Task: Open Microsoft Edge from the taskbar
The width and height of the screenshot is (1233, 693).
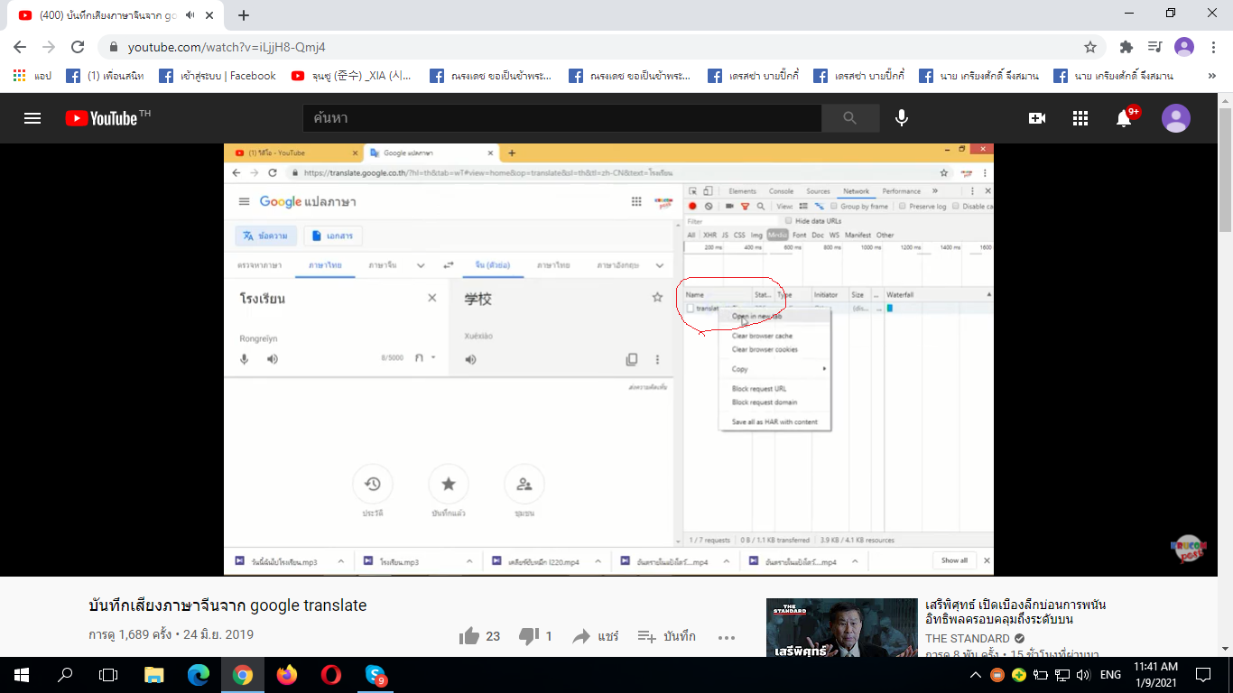Action: tap(199, 675)
